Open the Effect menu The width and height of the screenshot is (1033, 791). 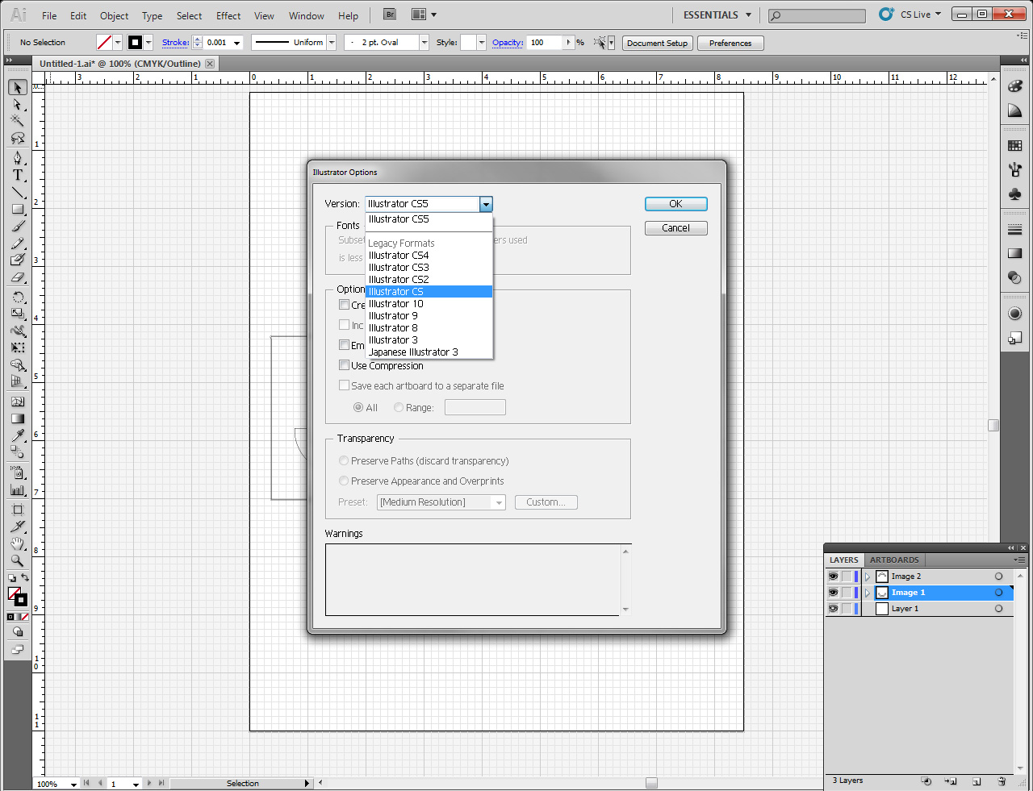tap(228, 15)
